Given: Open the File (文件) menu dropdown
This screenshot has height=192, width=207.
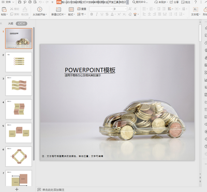Looking at the screenshot, I should [8, 2].
